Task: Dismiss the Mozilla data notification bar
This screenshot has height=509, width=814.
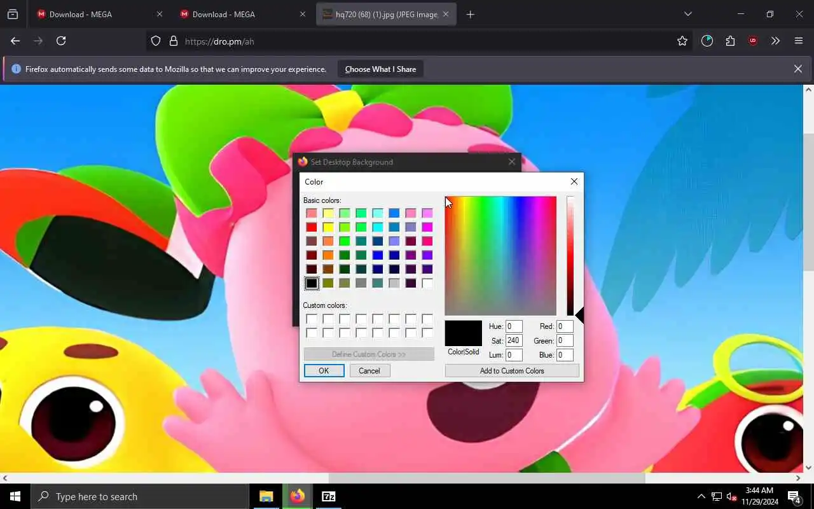Action: [x=798, y=69]
